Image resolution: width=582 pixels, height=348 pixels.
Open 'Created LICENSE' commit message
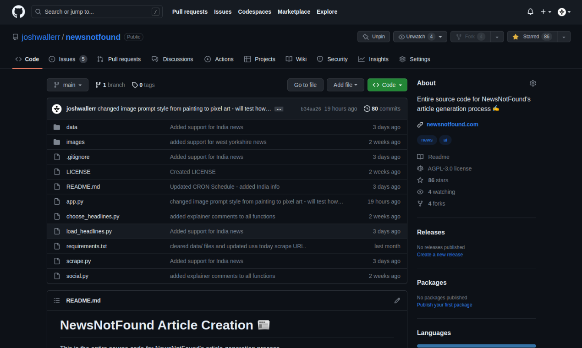coord(192,172)
